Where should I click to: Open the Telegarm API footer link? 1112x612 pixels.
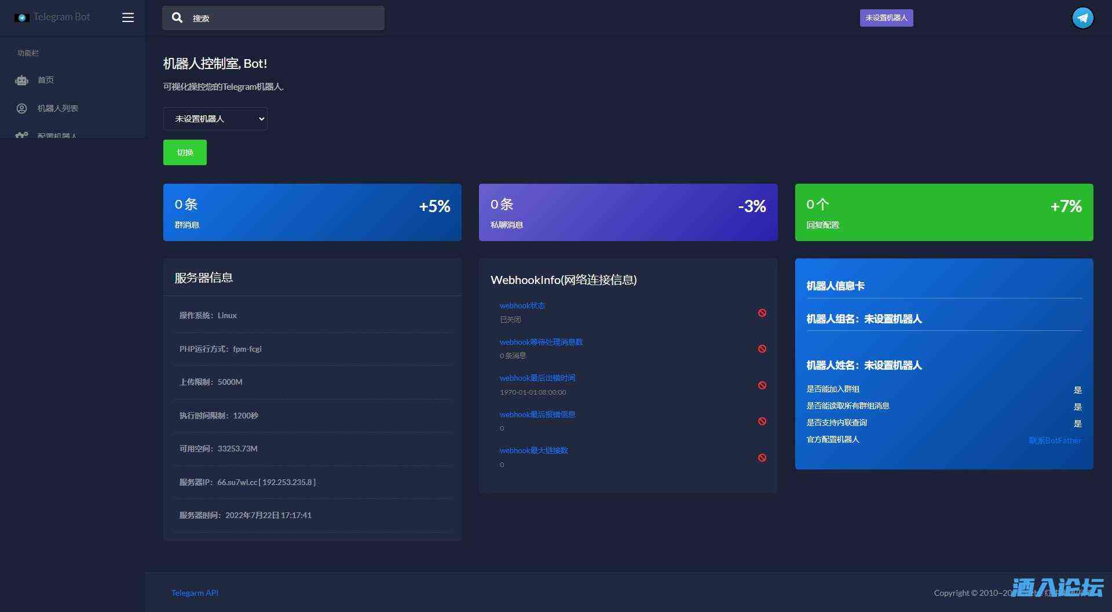click(195, 593)
